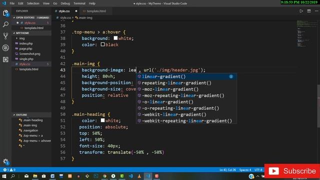Click the white color swatch on line 38

(x=115, y=38)
